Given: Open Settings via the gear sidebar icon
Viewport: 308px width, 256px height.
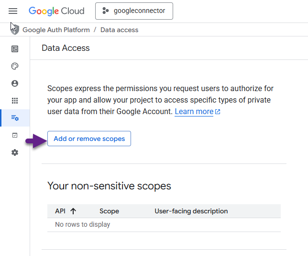Looking at the screenshot, I should (x=15, y=152).
